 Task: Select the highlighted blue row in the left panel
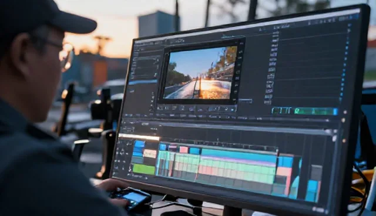pyautogui.click(x=143, y=82)
